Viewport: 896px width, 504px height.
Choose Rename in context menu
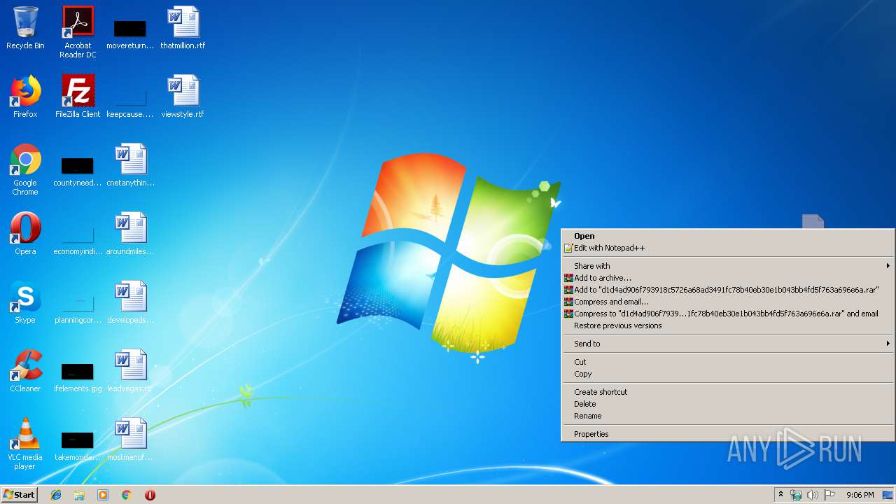(728, 416)
